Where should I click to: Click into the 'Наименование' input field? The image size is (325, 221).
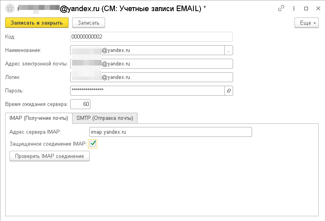[x=147, y=50]
